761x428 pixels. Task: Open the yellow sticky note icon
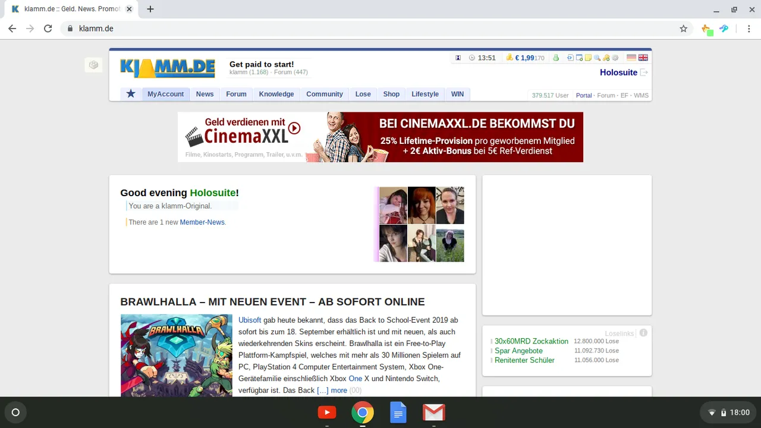tap(588, 58)
